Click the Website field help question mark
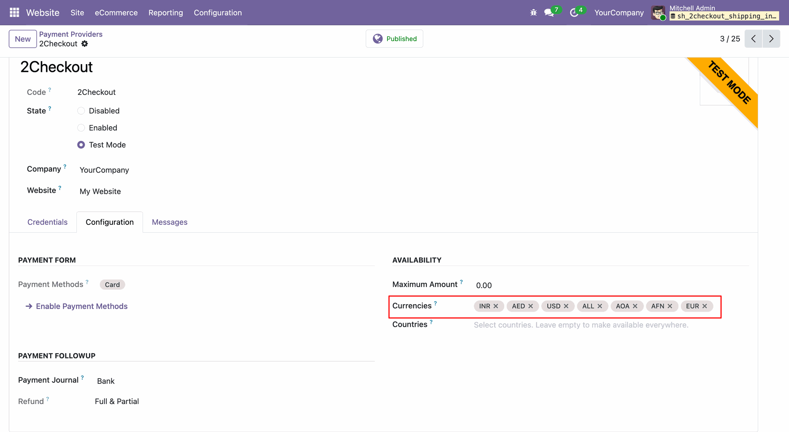Screen dimensions: 789x432 pos(60,188)
